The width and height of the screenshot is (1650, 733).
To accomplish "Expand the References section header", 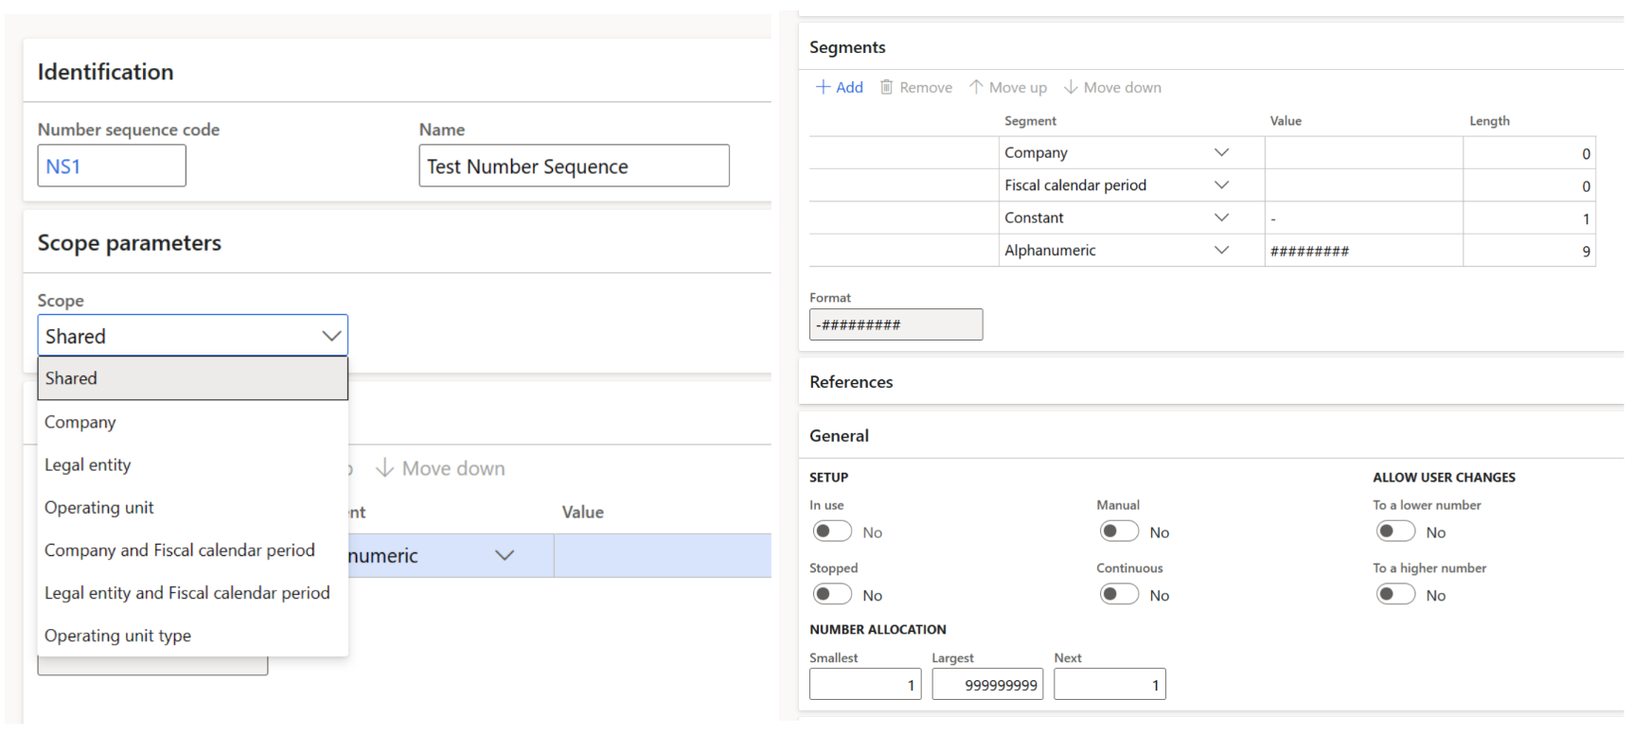I will coord(851,382).
